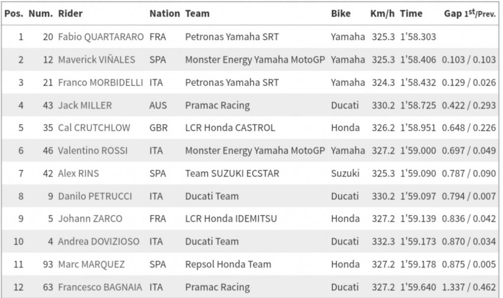
Task: Click the Km/h column header
Action: [382, 14]
